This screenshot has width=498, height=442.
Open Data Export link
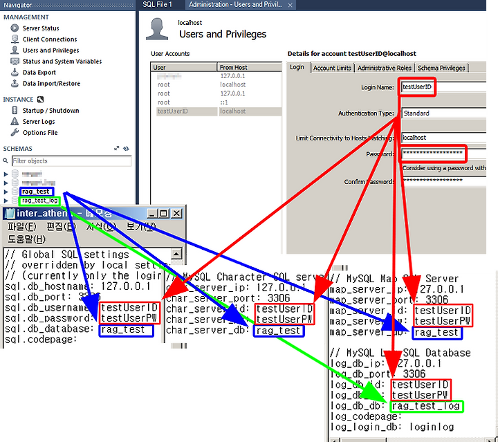(39, 73)
